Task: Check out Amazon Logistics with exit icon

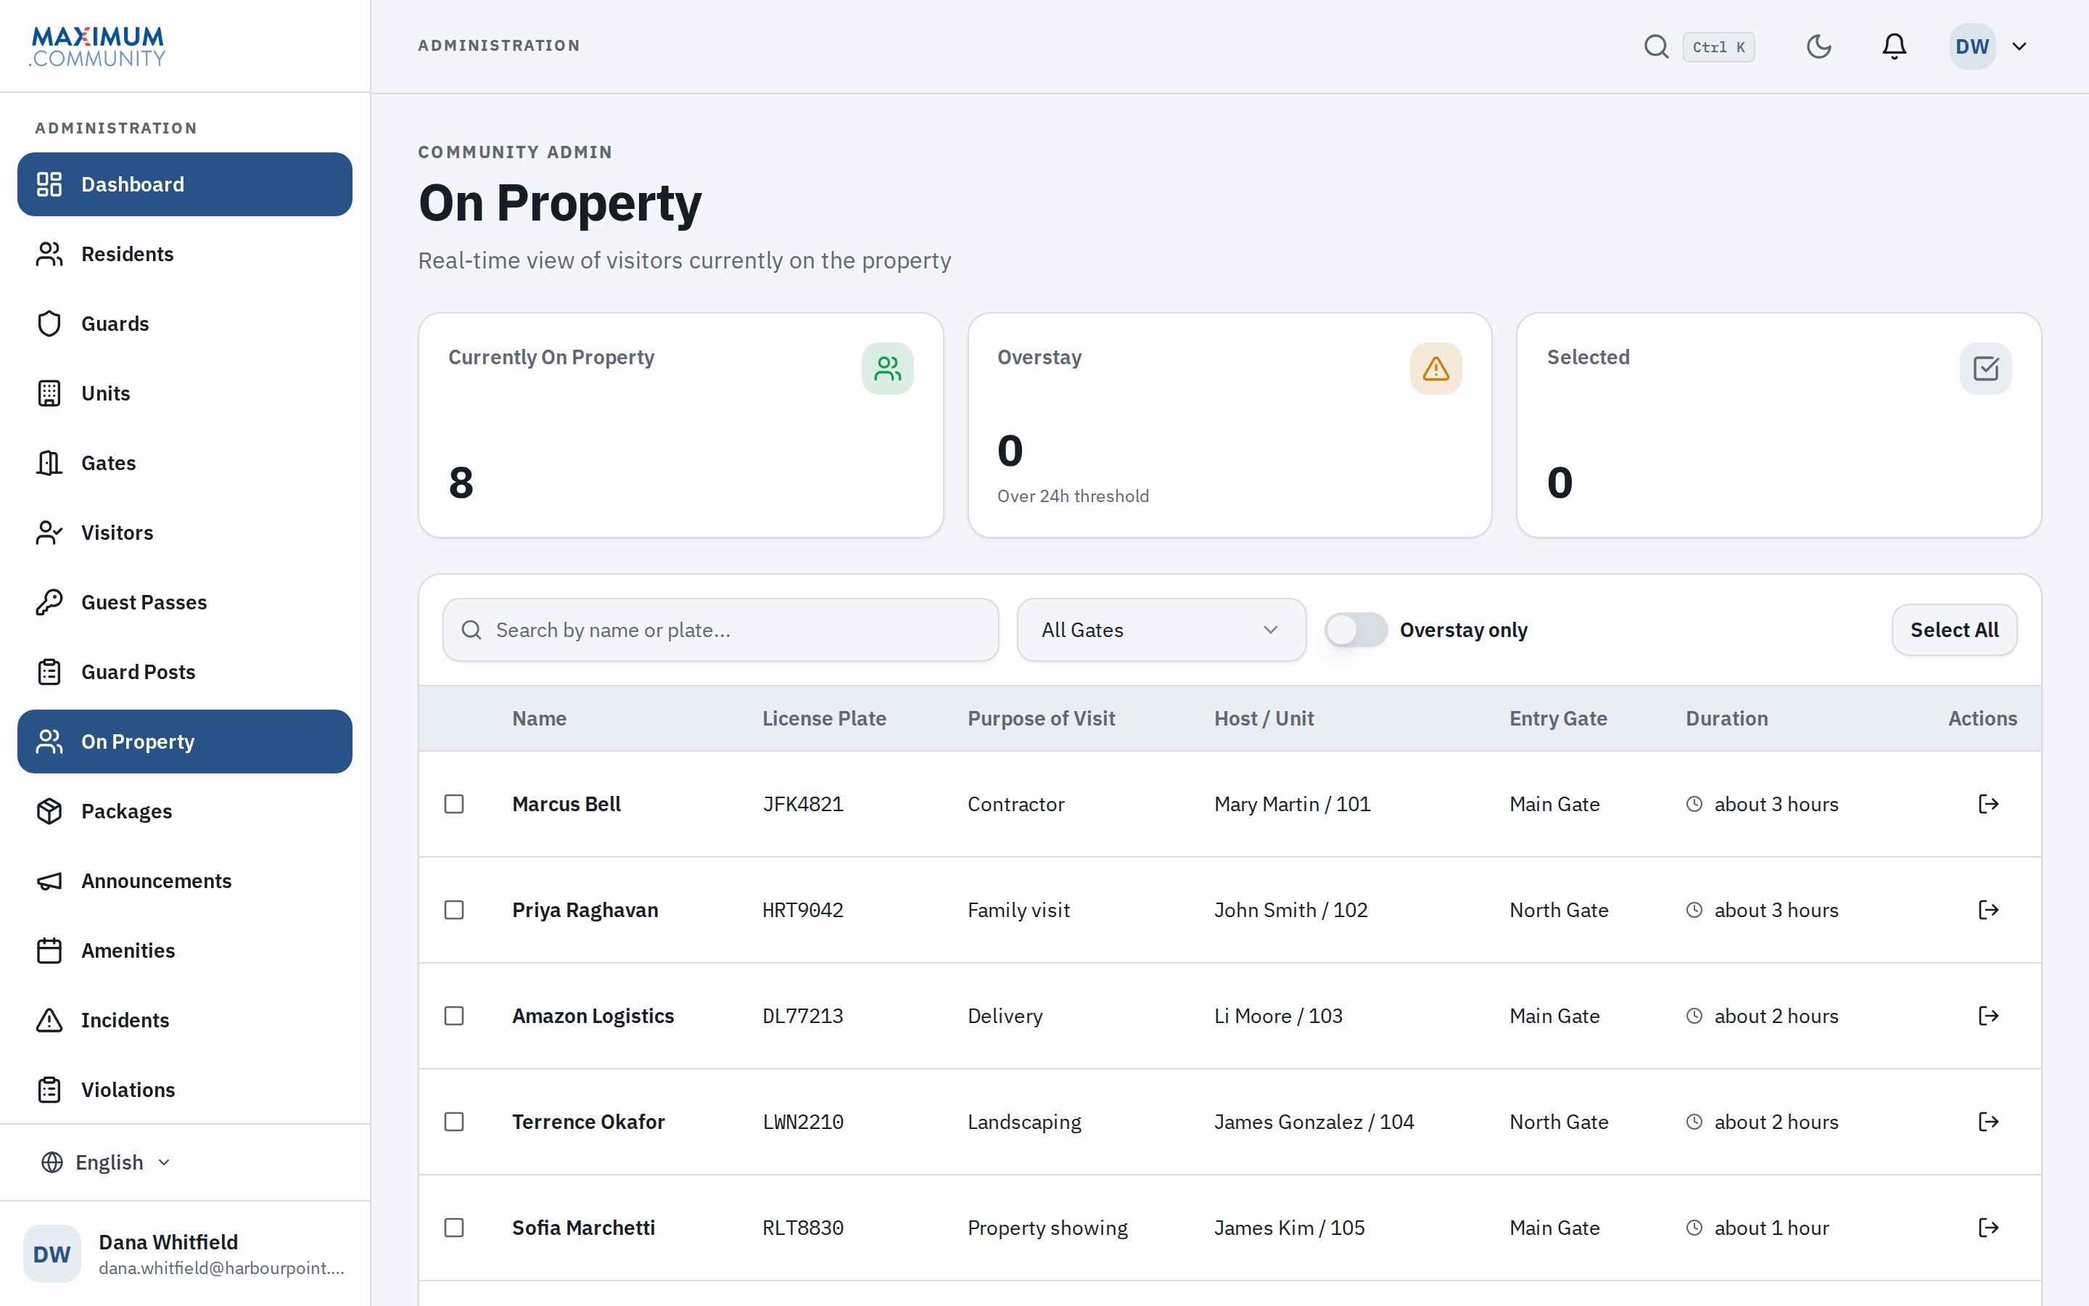Action: point(1988,1016)
